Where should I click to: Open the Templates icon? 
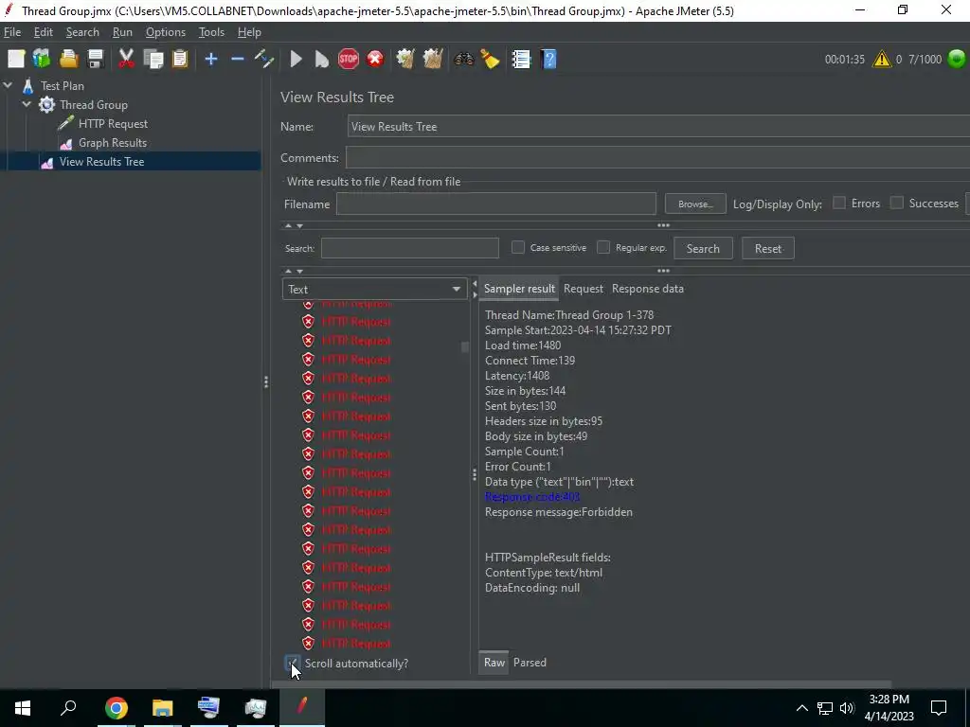[x=42, y=59]
